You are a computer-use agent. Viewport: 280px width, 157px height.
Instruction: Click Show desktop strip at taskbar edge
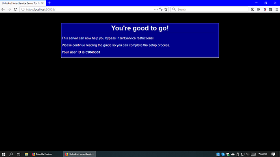(279, 154)
